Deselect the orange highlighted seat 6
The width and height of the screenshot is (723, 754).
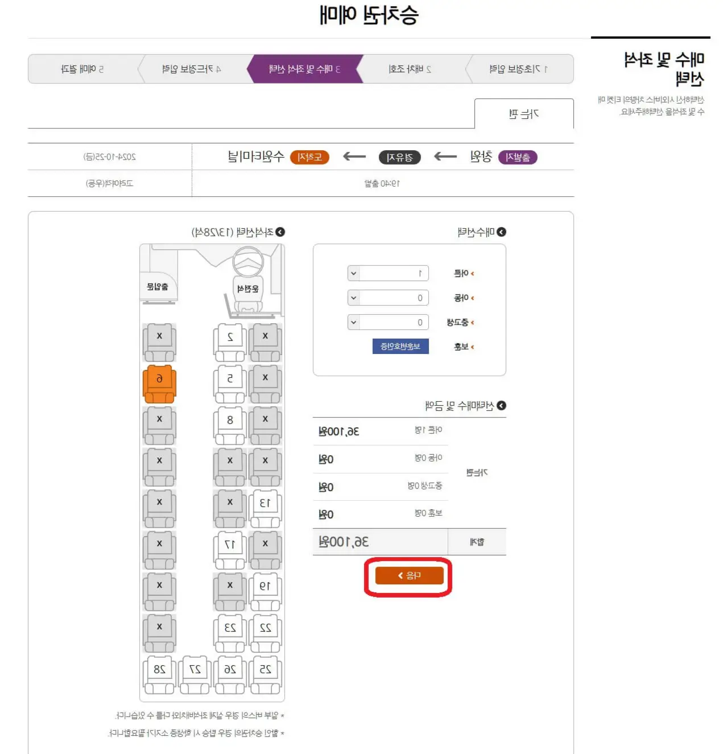point(159,384)
